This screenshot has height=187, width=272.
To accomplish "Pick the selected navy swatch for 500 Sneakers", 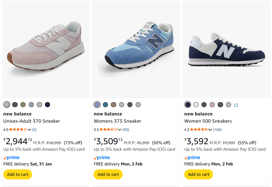I will [187, 105].
